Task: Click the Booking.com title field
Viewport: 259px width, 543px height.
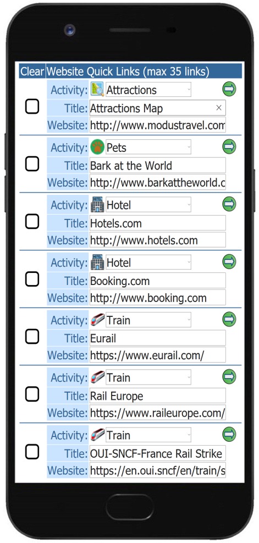Action: tap(158, 281)
